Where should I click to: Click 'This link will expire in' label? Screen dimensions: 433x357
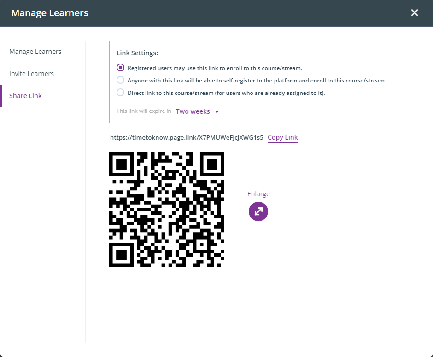click(x=144, y=111)
